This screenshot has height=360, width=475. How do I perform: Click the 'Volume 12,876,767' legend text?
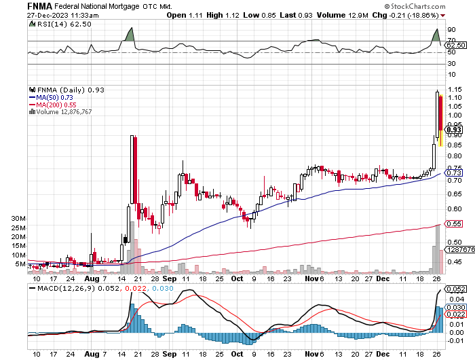[x=64, y=112]
